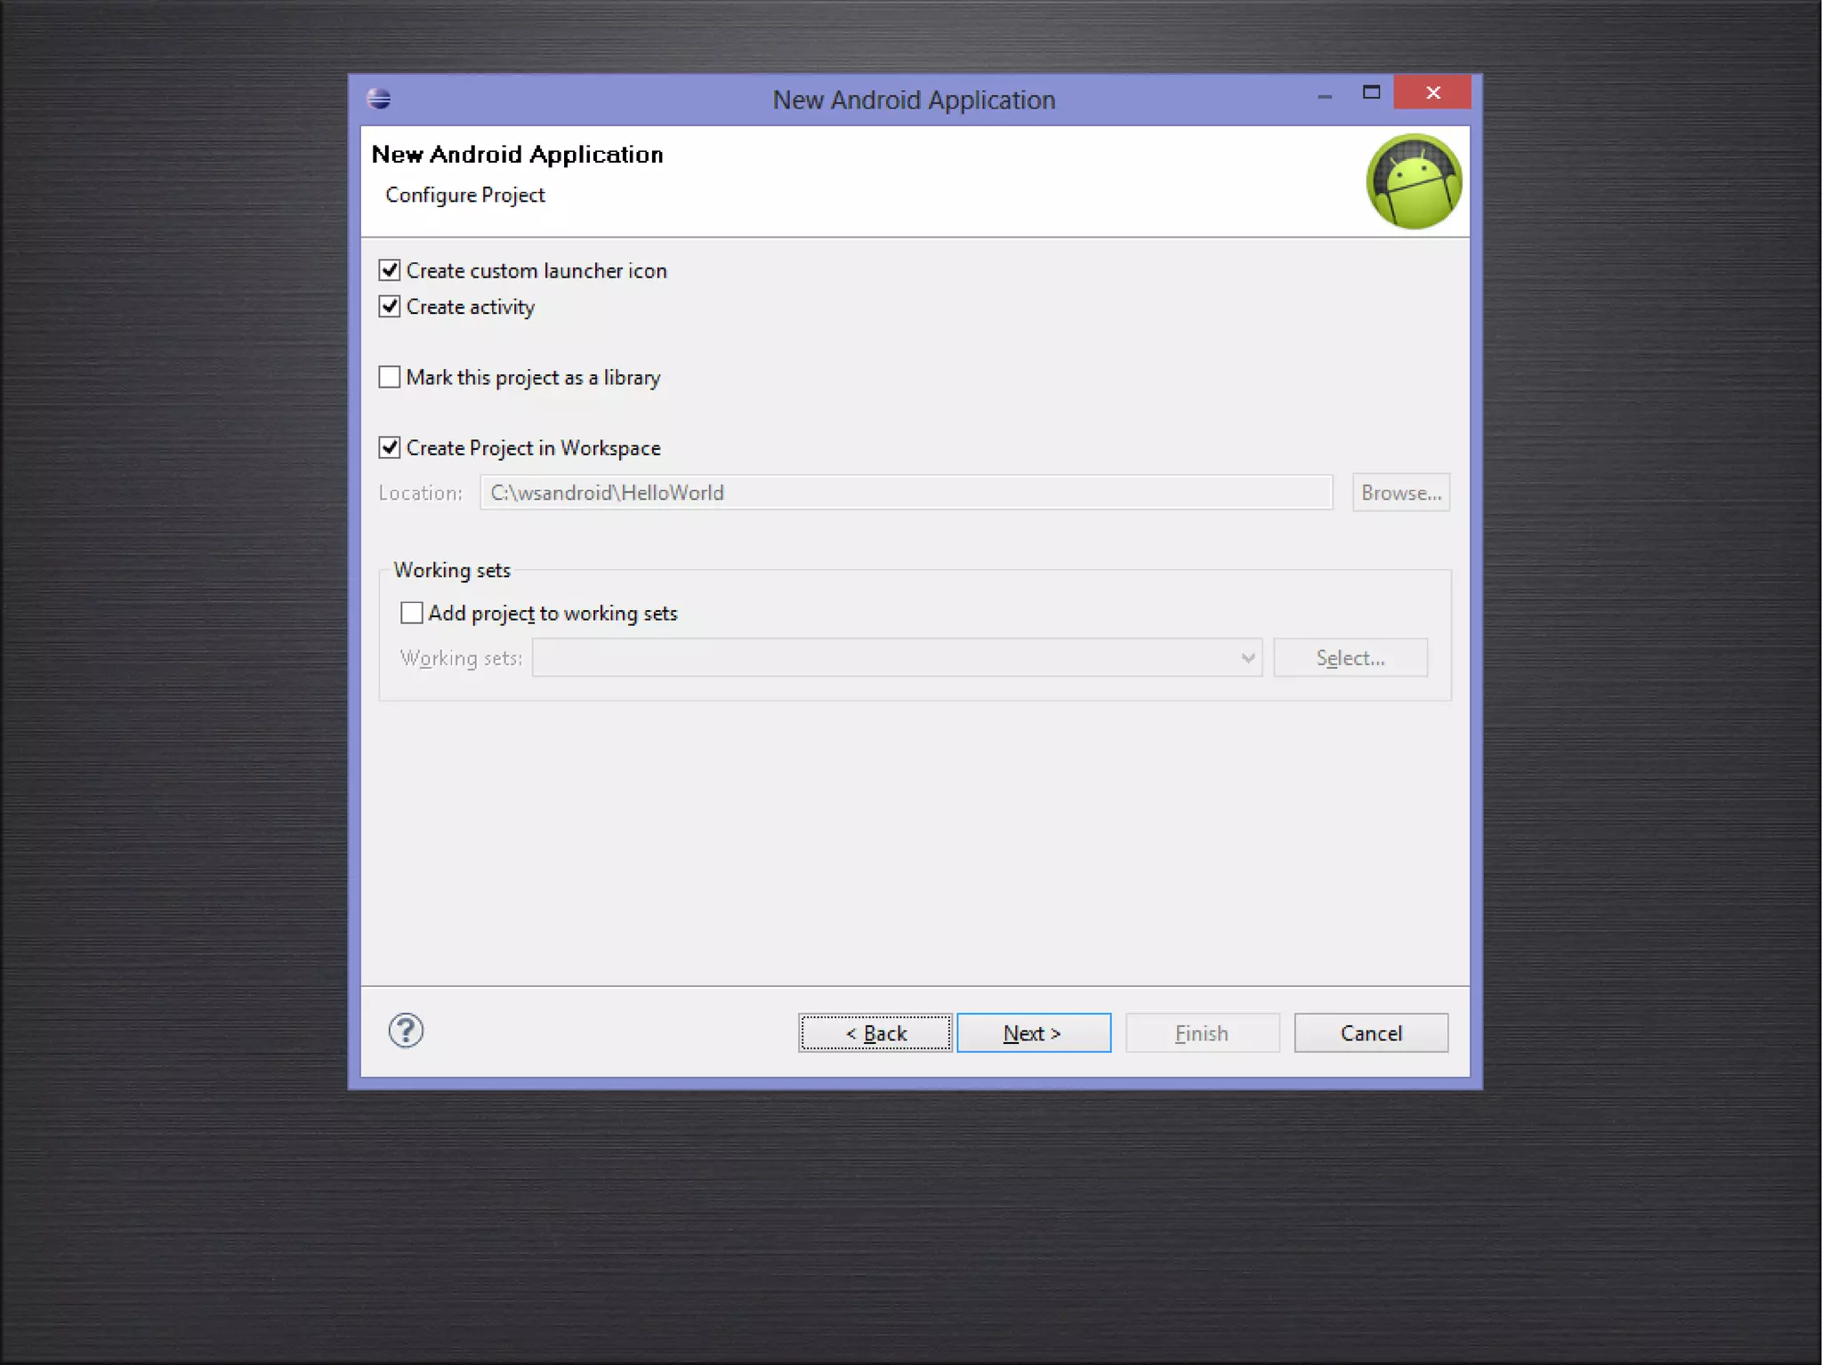Enable Mark this project as a library
Viewport: 1822px width, 1365px height.
[x=390, y=377]
